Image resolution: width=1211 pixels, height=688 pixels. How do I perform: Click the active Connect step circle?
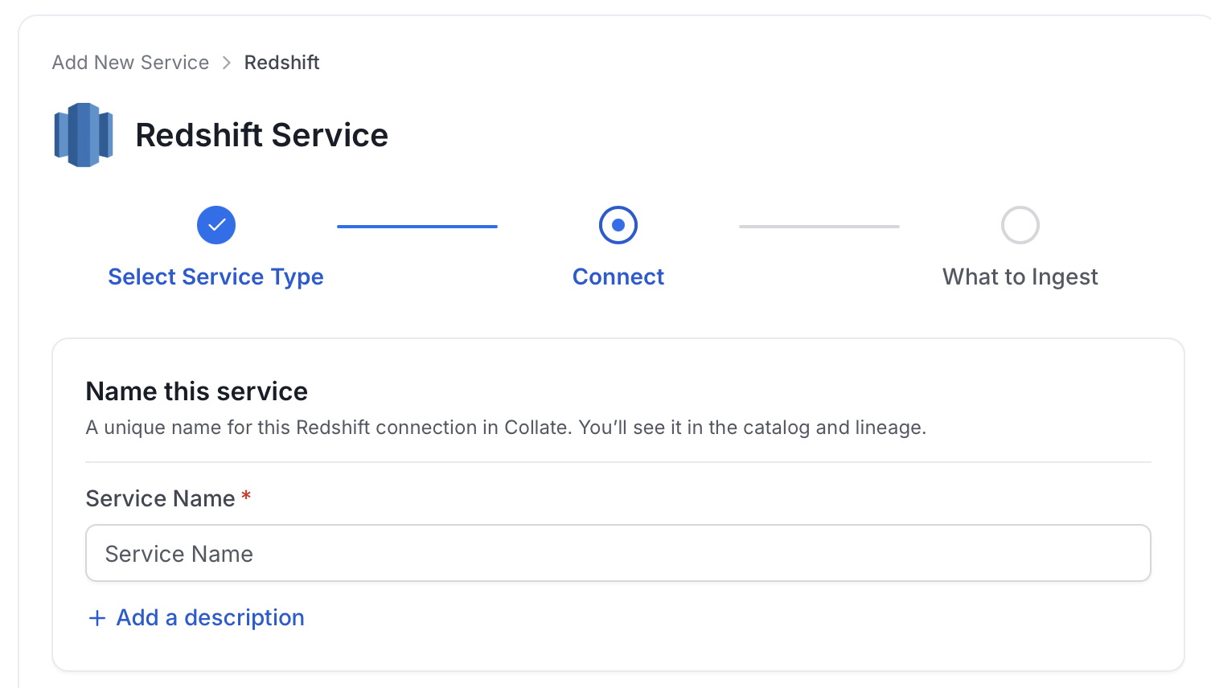618,225
